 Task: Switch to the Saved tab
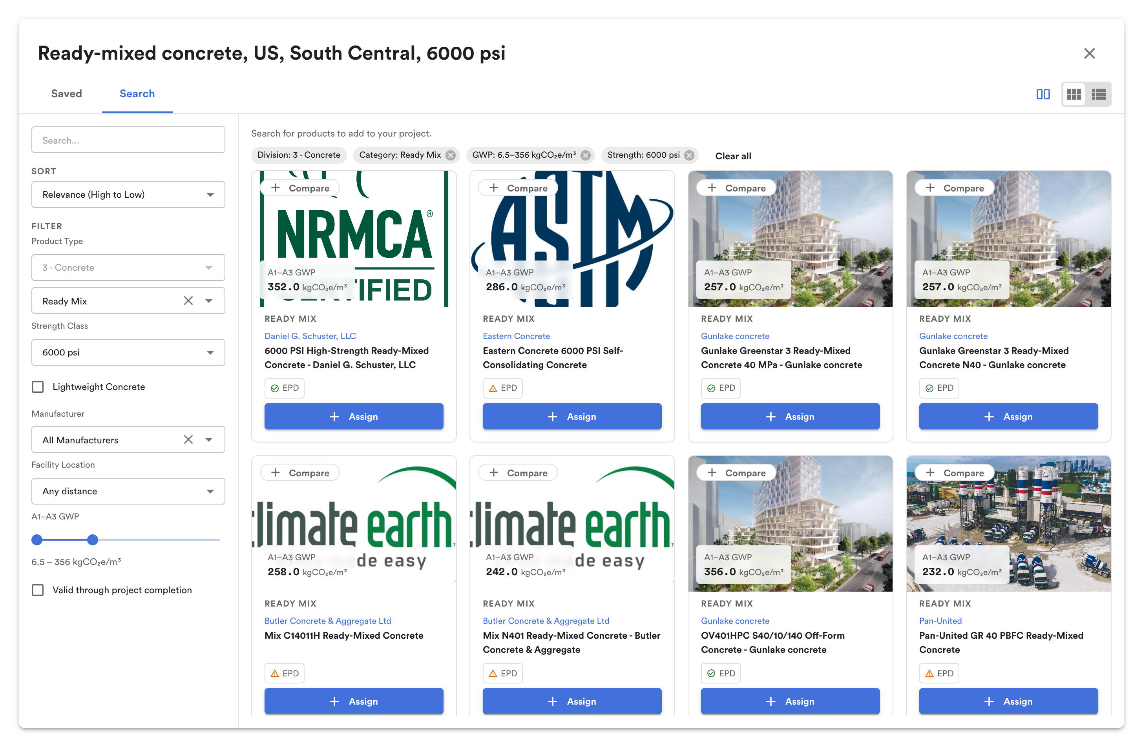[67, 94]
